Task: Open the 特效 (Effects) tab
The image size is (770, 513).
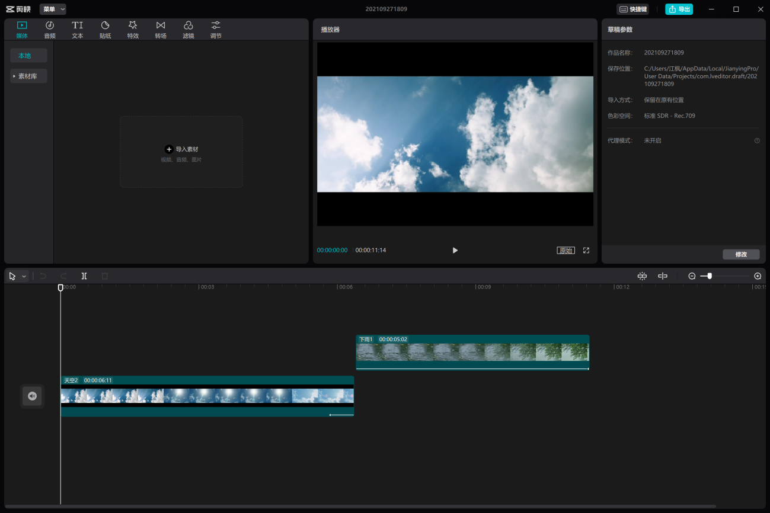Action: click(x=133, y=30)
